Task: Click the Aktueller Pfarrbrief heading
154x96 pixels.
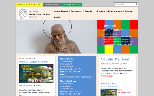Action: (115, 59)
